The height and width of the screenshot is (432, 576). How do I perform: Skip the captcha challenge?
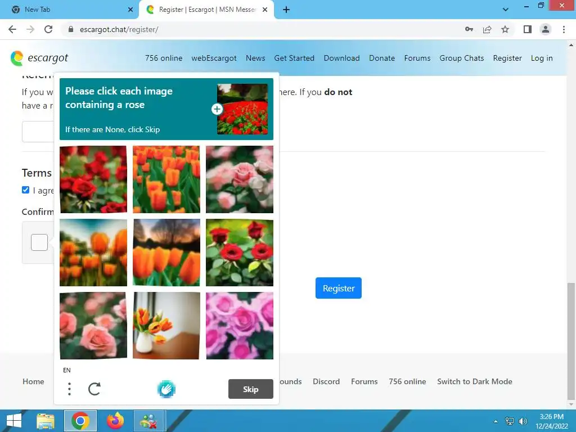(250, 389)
